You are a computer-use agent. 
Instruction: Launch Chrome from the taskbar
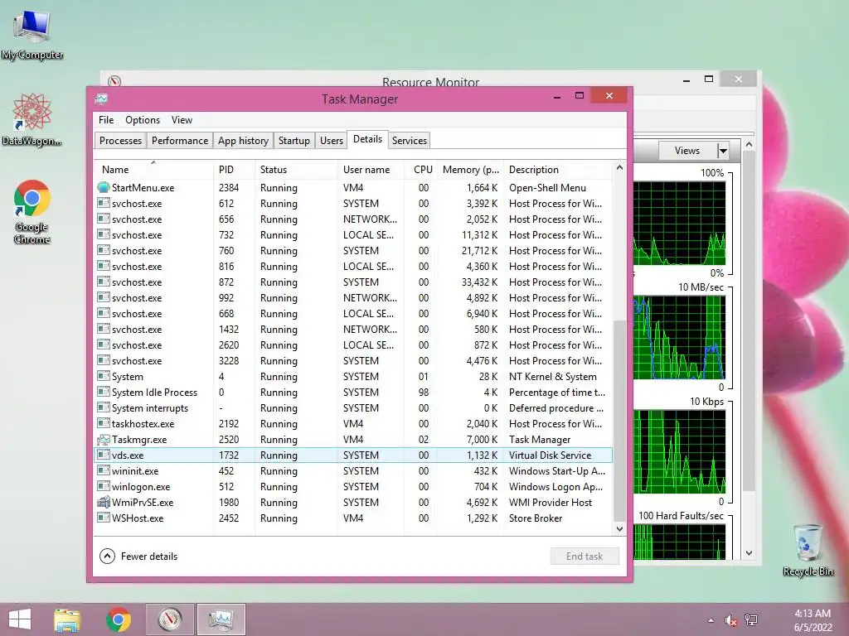pos(118,619)
